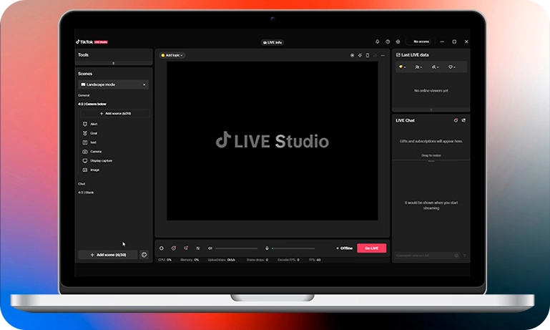The width and height of the screenshot is (550, 330).
Task: Click the notifications bell icon
Action: tap(378, 42)
